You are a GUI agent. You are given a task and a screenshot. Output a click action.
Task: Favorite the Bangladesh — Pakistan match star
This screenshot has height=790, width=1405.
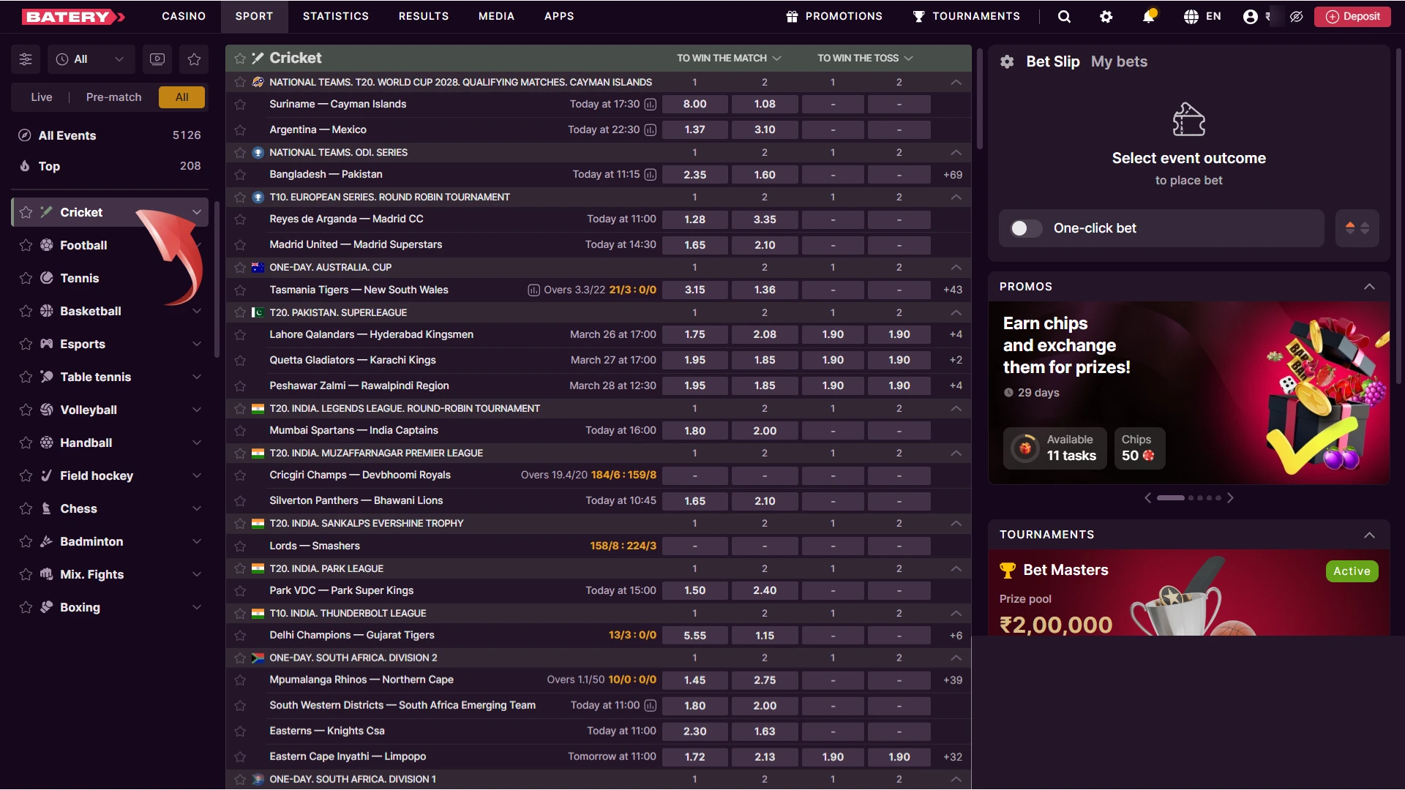(241, 175)
